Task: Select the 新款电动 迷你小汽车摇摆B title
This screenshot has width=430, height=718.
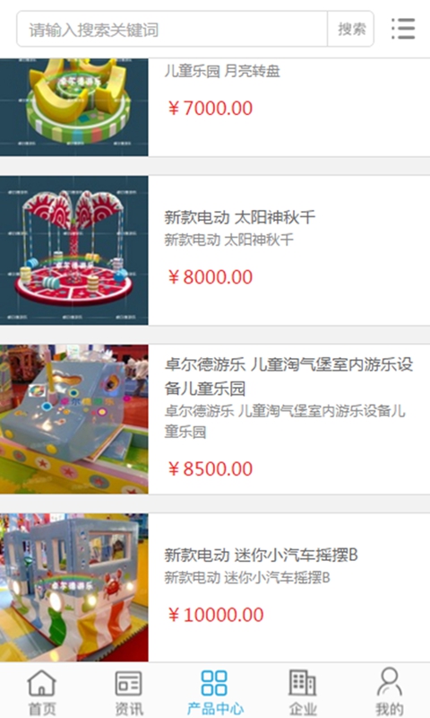Action: tap(261, 555)
